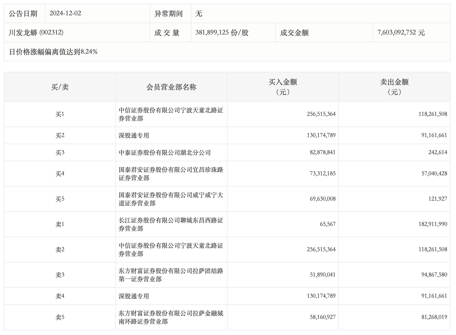Click the 异常期间 value 无

pos(199,13)
